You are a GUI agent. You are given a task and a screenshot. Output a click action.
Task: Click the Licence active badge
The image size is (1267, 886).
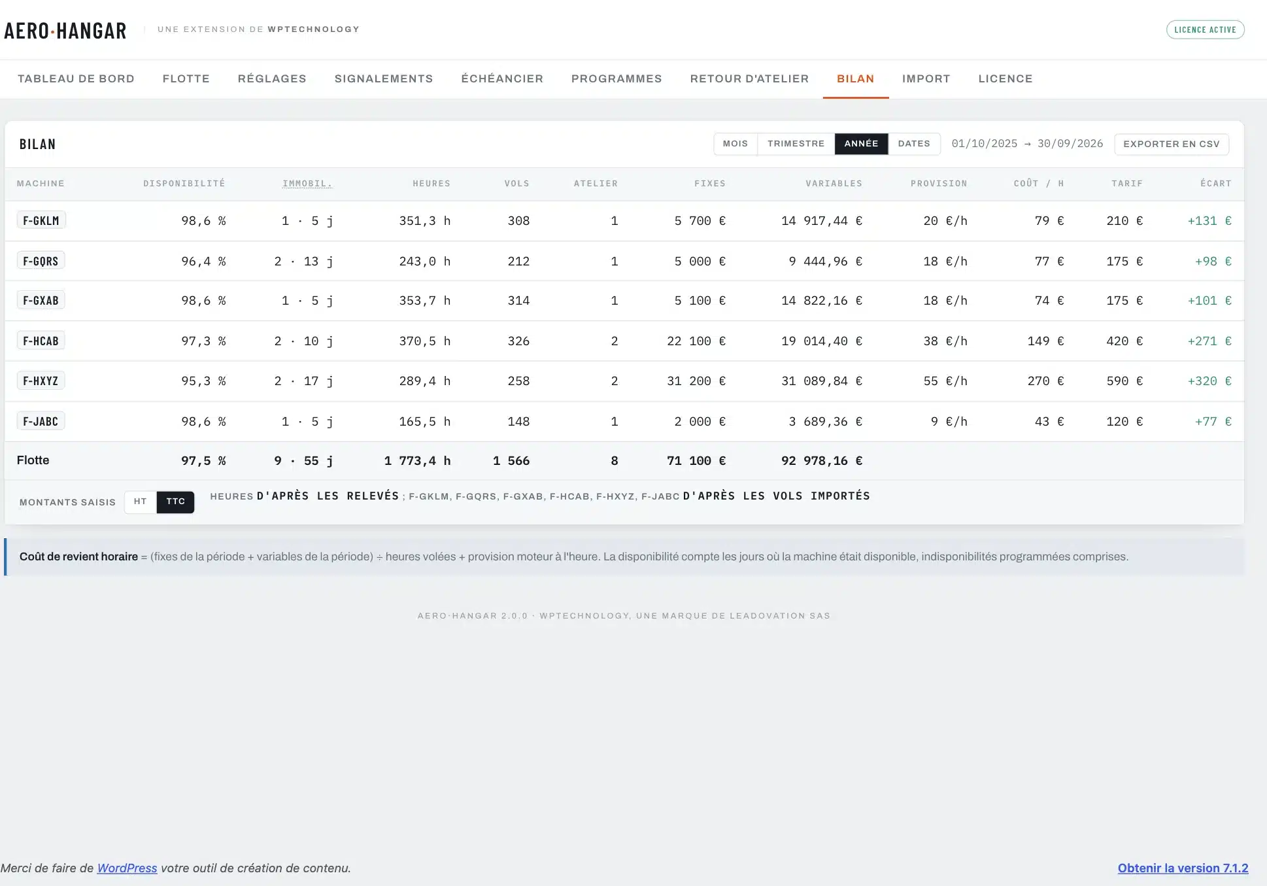[x=1205, y=29]
